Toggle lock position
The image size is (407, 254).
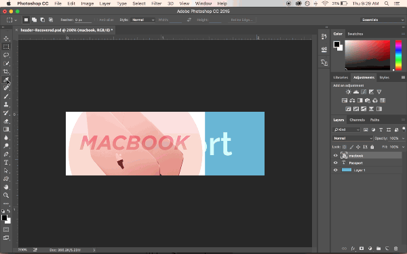[x=358, y=147]
